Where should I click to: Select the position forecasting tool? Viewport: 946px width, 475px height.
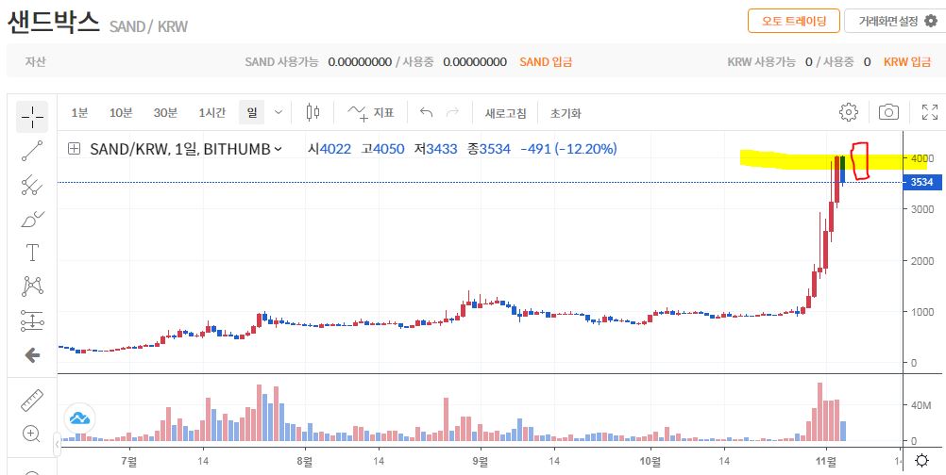(x=32, y=320)
